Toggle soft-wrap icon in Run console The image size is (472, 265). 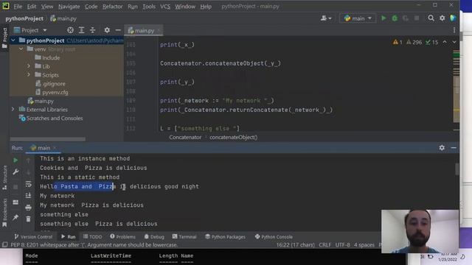28,184
